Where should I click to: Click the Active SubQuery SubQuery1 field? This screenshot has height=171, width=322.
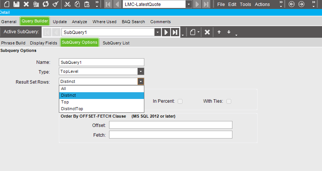coord(108,32)
